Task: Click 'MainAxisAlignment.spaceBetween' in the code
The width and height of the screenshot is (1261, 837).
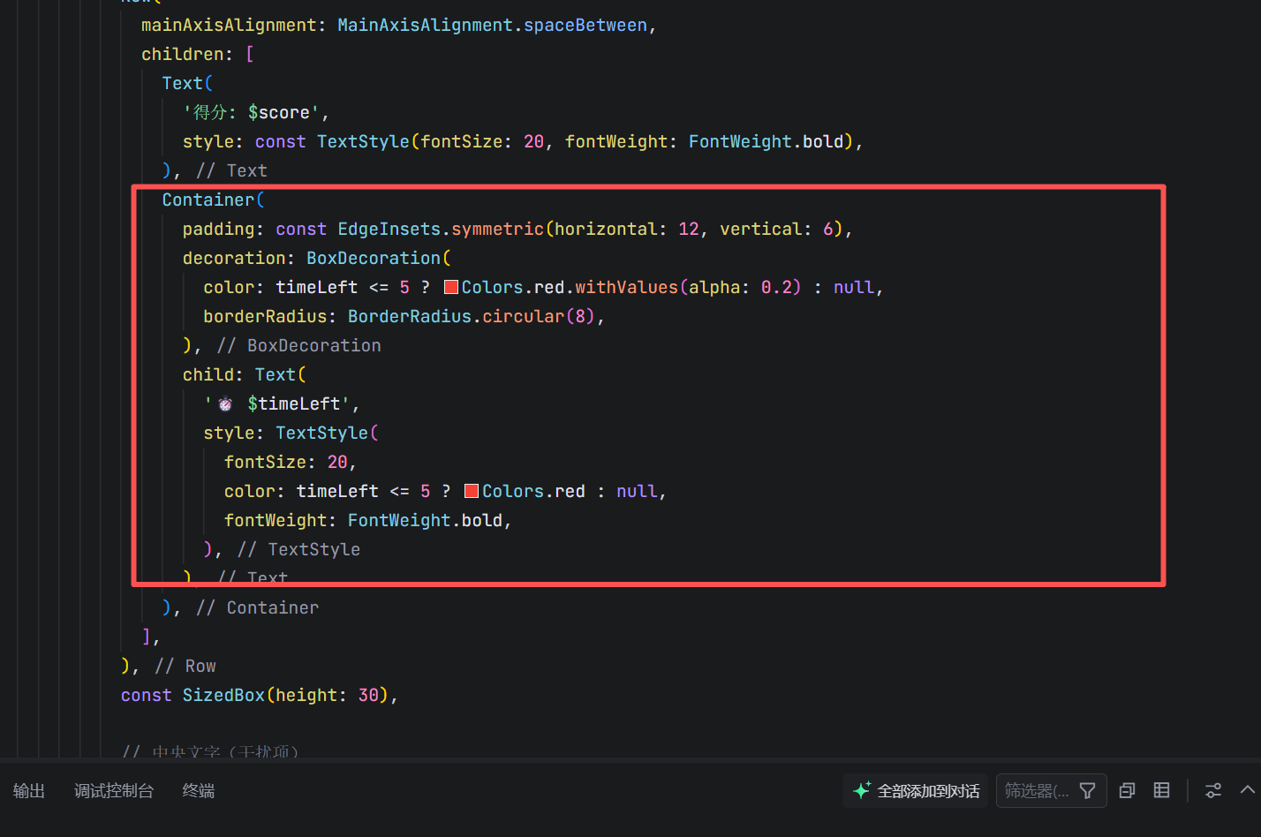Action: click(x=492, y=25)
